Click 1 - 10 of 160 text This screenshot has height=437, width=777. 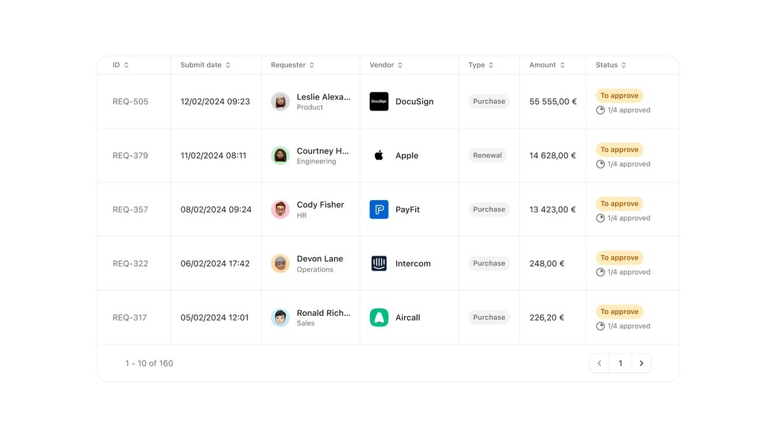tap(149, 363)
